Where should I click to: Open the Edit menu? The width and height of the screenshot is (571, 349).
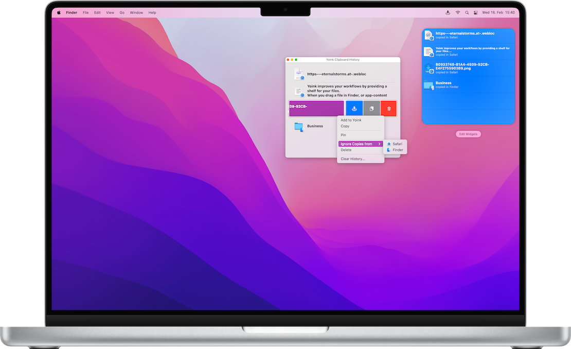97,12
